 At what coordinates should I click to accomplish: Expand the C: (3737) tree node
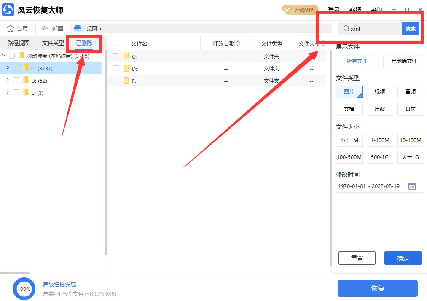click(8, 68)
